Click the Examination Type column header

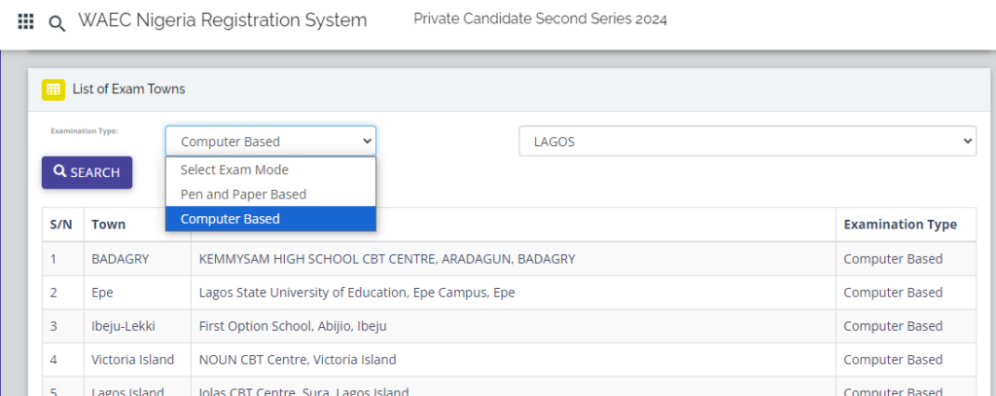coord(900,225)
